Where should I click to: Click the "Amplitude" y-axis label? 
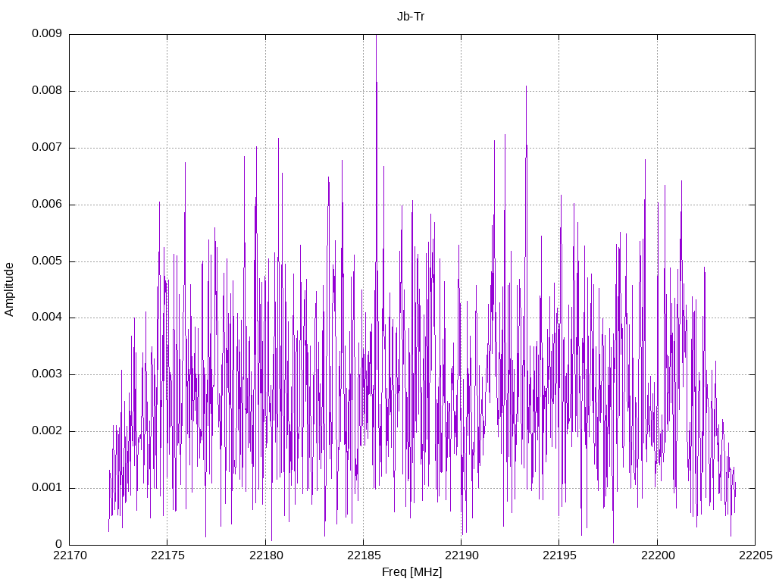tap(9, 289)
